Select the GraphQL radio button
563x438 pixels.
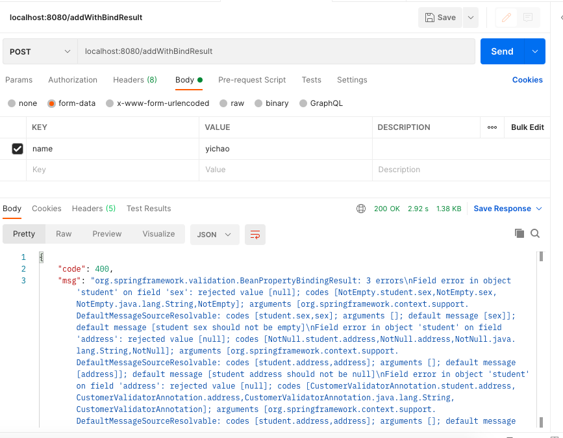tap(303, 103)
